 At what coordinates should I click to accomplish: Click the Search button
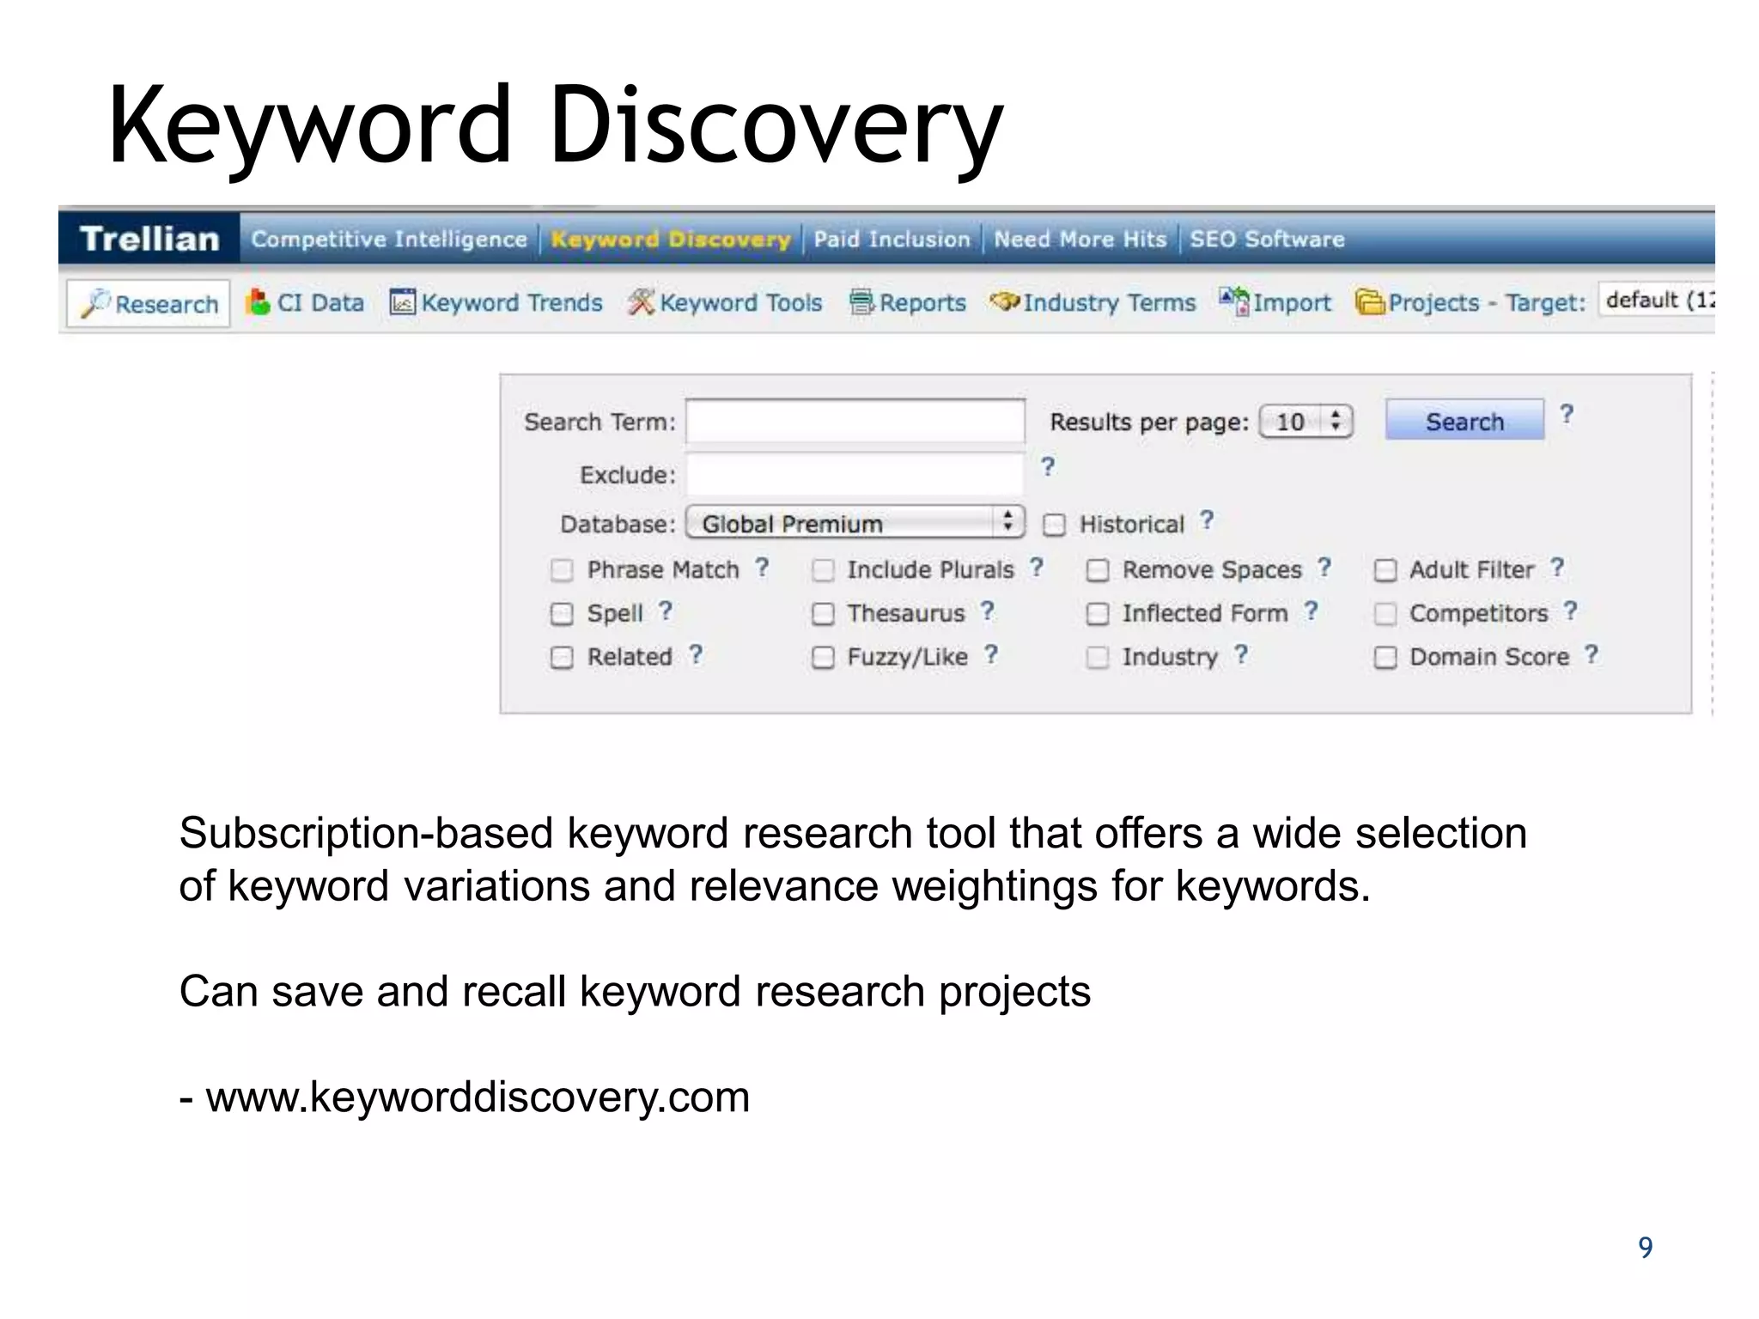pyautogui.click(x=1464, y=421)
